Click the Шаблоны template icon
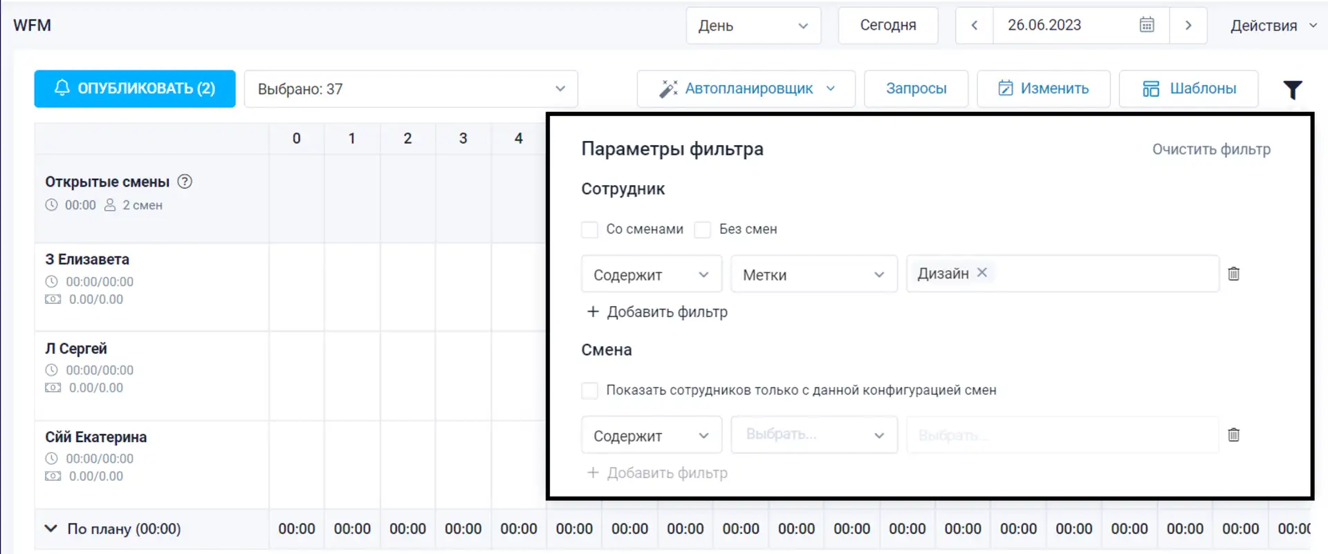This screenshot has width=1328, height=554. pyautogui.click(x=1151, y=88)
